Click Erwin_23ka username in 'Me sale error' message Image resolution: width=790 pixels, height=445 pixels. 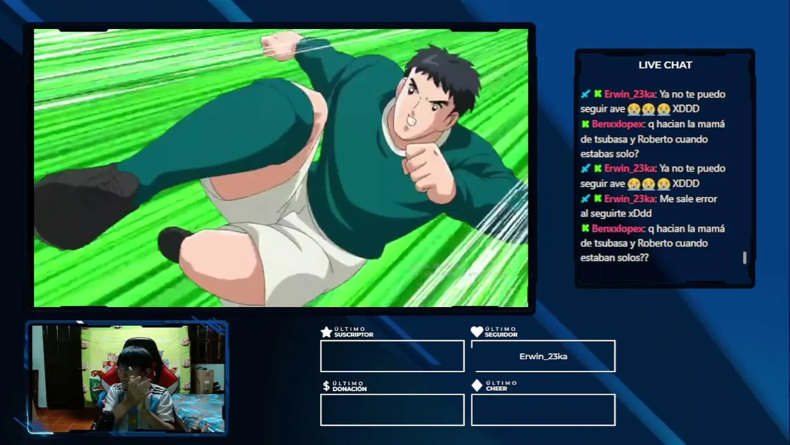pyautogui.click(x=630, y=199)
